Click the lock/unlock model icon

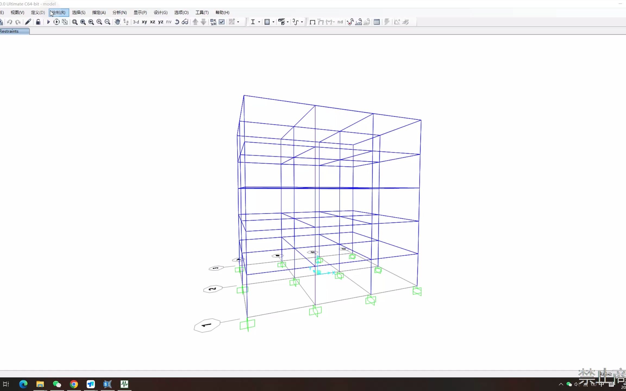[x=38, y=22]
